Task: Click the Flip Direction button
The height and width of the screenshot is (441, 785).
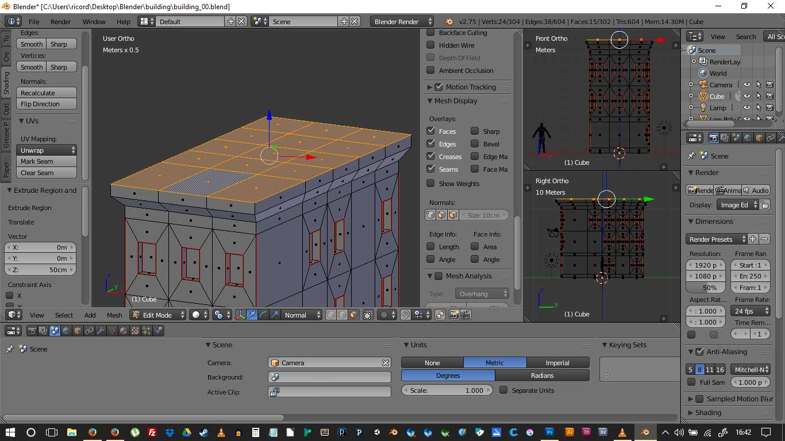Action: click(48, 104)
